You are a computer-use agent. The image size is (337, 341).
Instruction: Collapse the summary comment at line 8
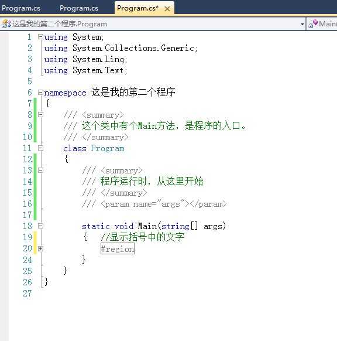click(40, 115)
